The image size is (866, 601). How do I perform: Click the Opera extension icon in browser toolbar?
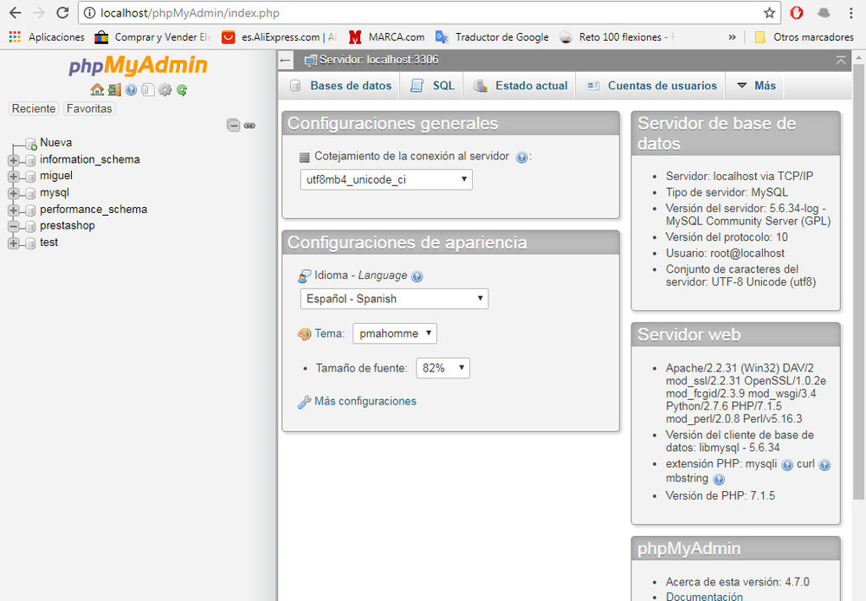(x=797, y=13)
